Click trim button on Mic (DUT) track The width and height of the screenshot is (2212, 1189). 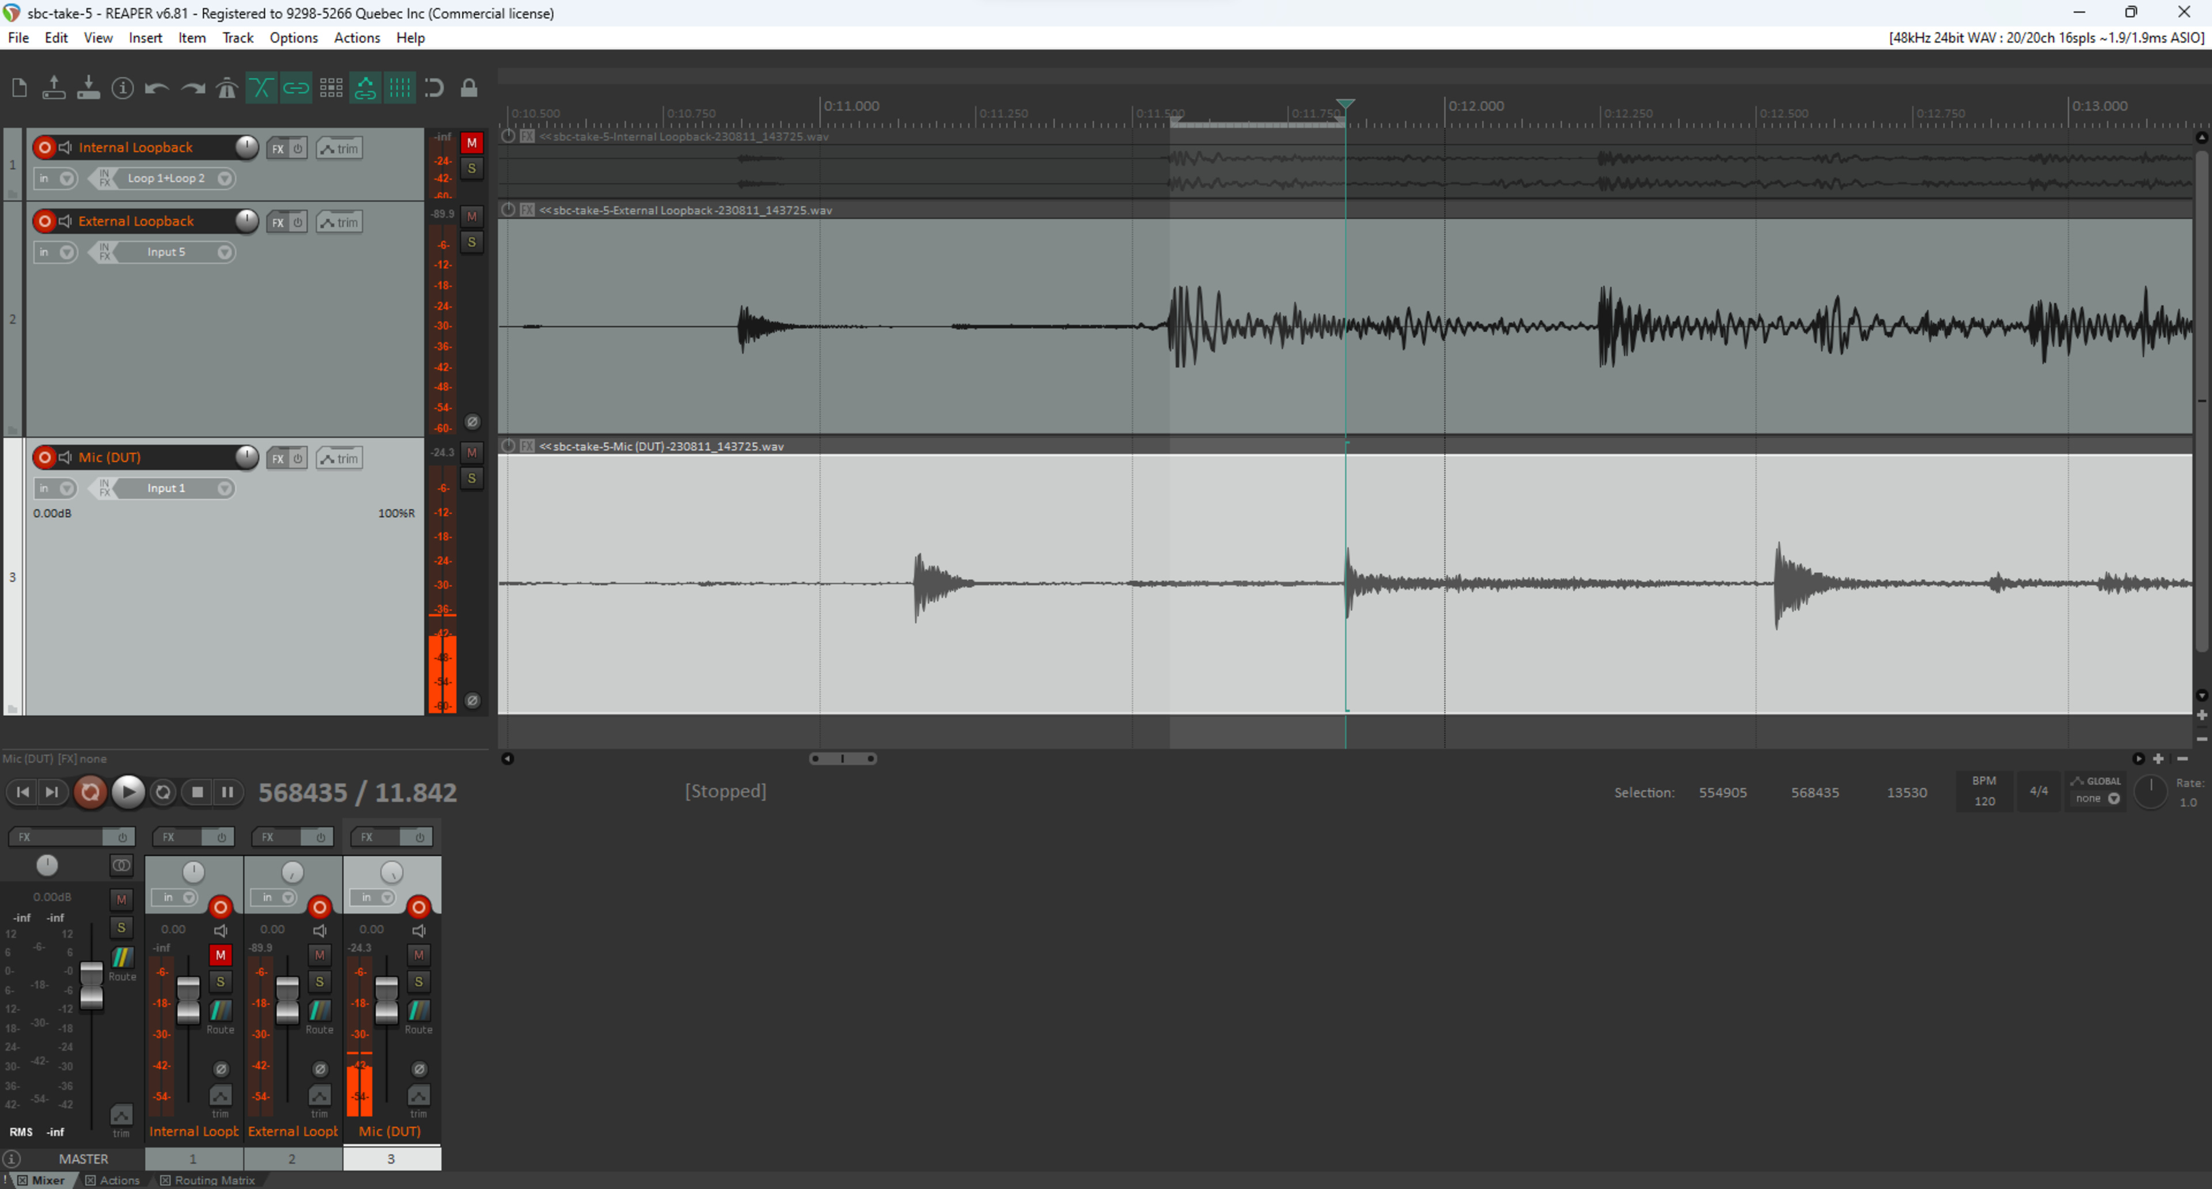[x=339, y=458]
